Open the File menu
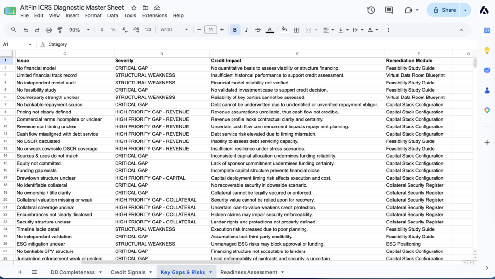Image resolution: width=495 pixels, height=279 pixels. (24, 16)
